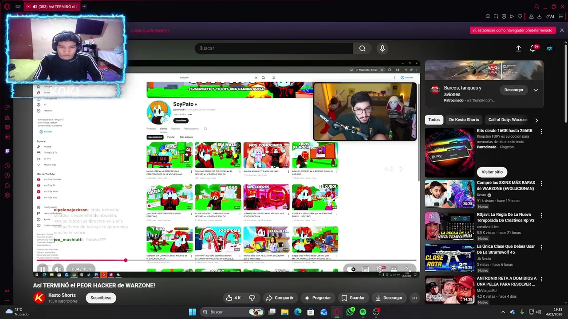Open options for Compré las SKINS video
The height and width of the screenshot is (319, 568).
(541, 183)
